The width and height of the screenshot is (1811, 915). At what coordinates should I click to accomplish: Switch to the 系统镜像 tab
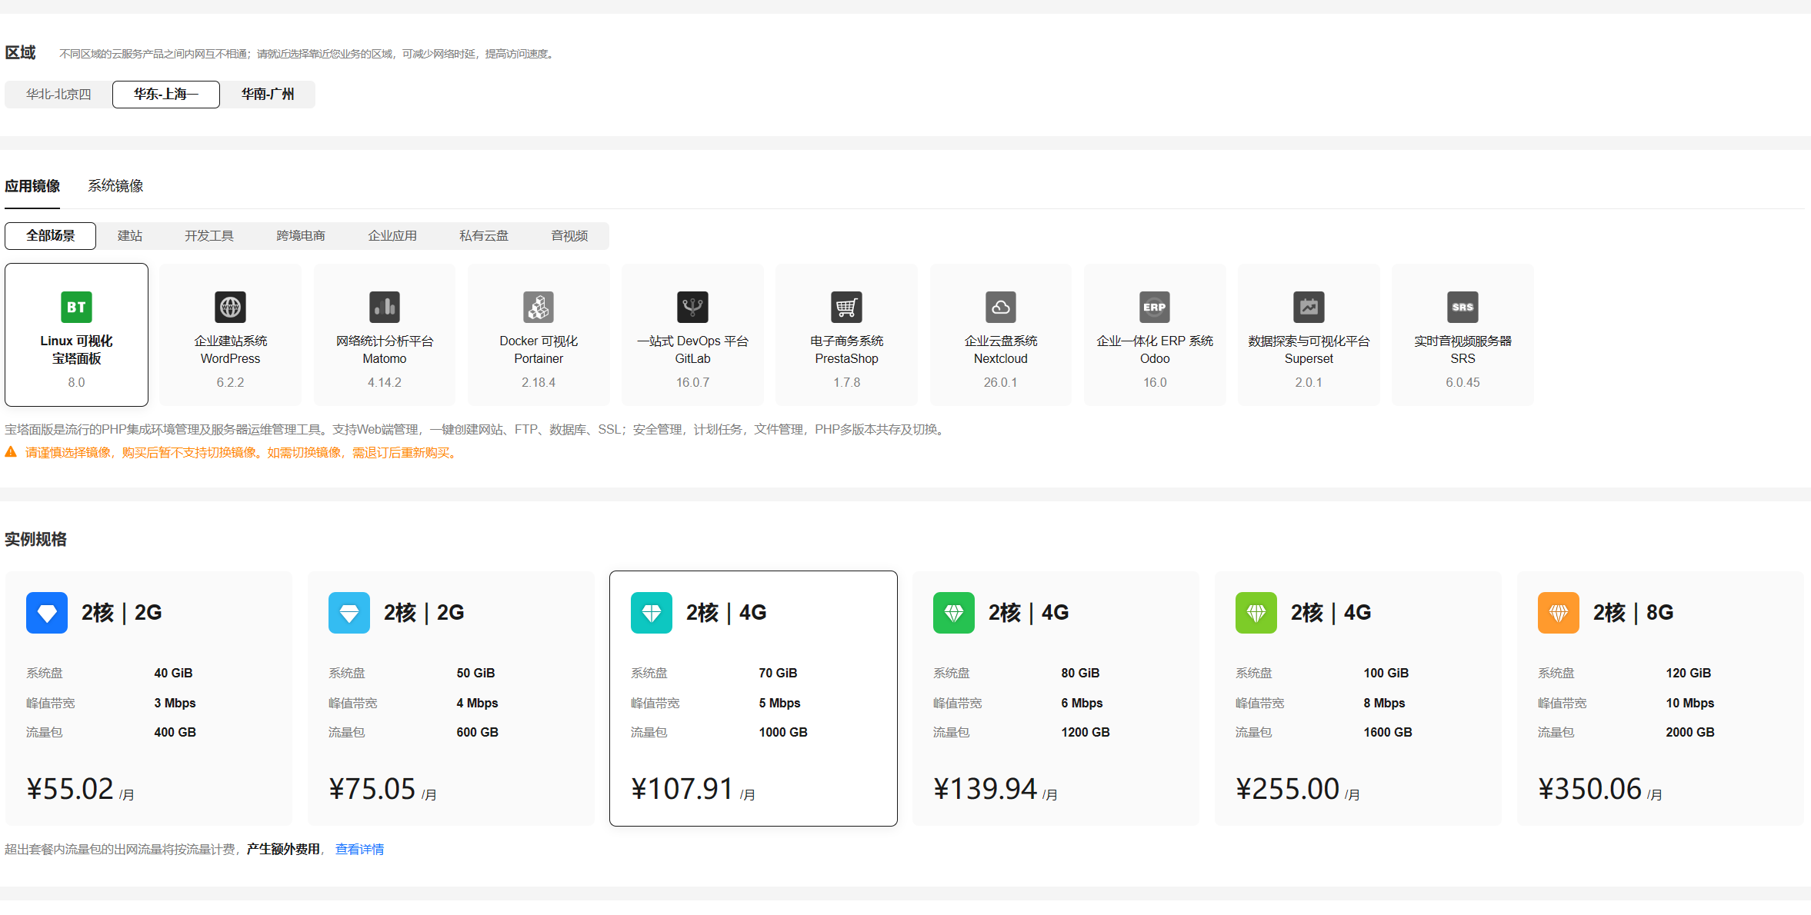115,186
